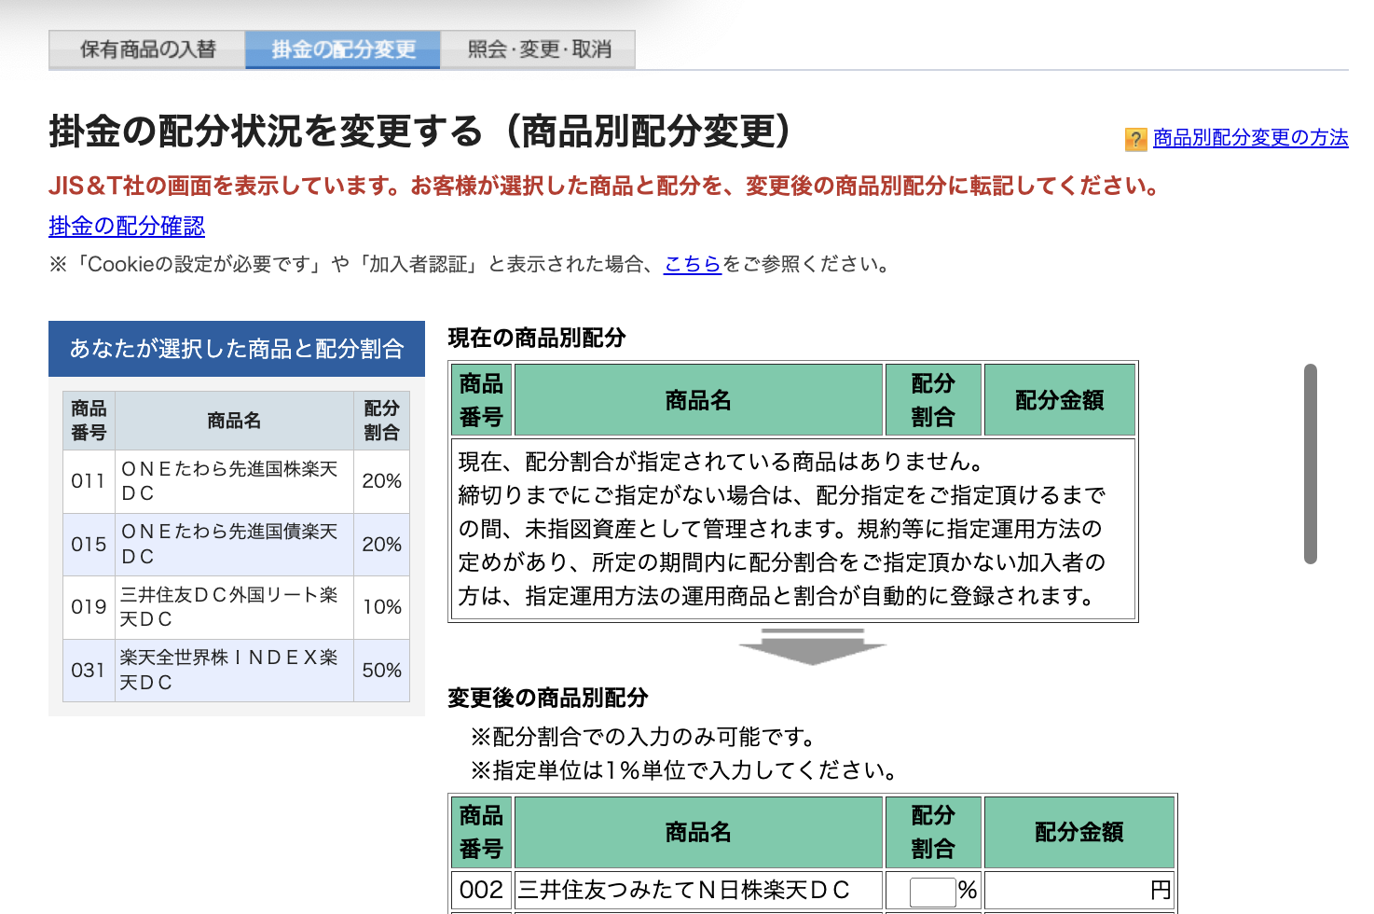Screen dimensions: 1374x914
Task: Click the question mark help icon
Action: 1134,138
